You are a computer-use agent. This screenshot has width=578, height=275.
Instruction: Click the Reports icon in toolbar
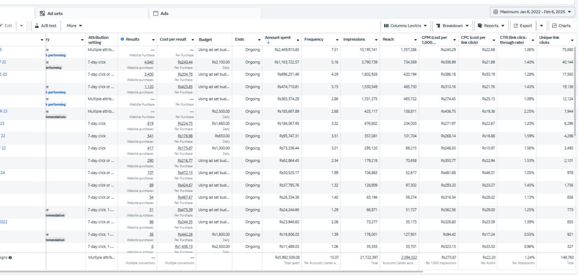(x=480, y=26)
